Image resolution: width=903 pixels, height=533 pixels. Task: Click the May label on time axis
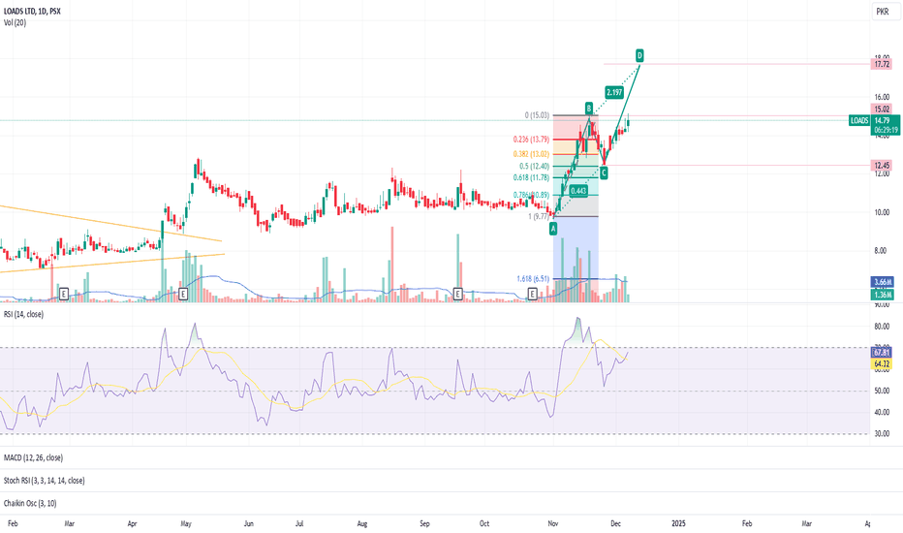pyautogui.click(x=186, y=523)
